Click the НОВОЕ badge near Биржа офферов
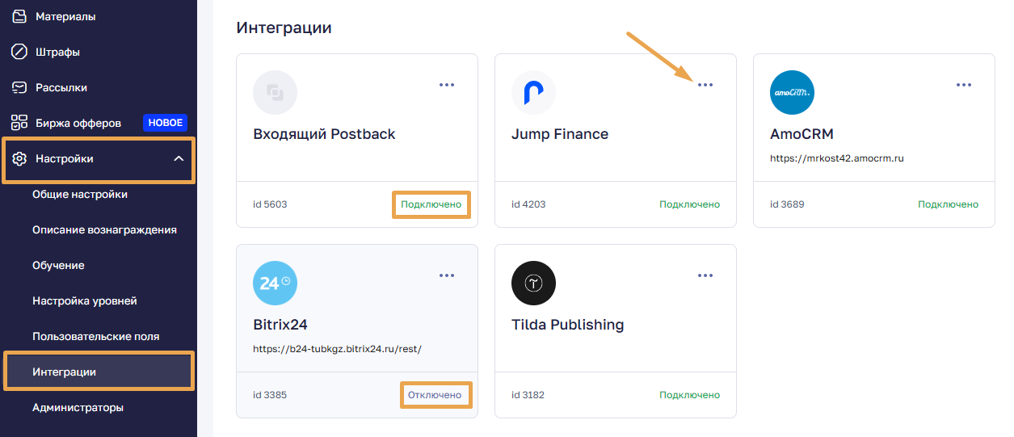 (165, 123)
